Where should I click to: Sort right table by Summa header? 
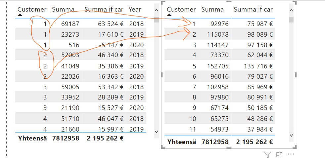pyautogui.click(x=212, y=9)
